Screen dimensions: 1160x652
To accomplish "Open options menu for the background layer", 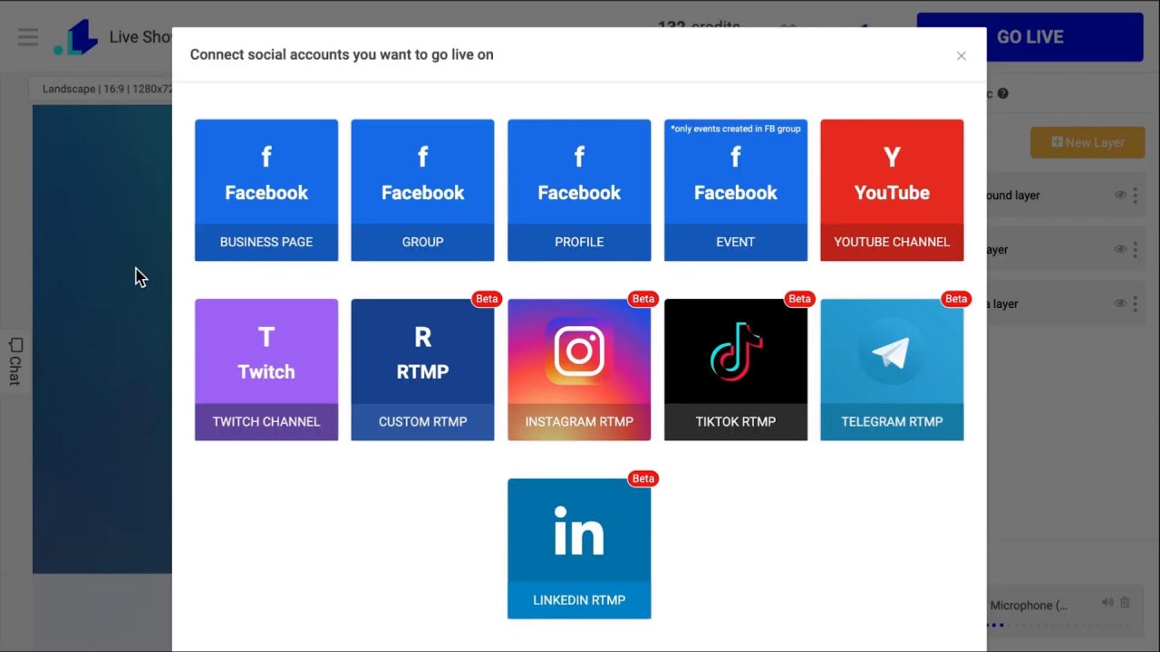I will coord(1135,195).
